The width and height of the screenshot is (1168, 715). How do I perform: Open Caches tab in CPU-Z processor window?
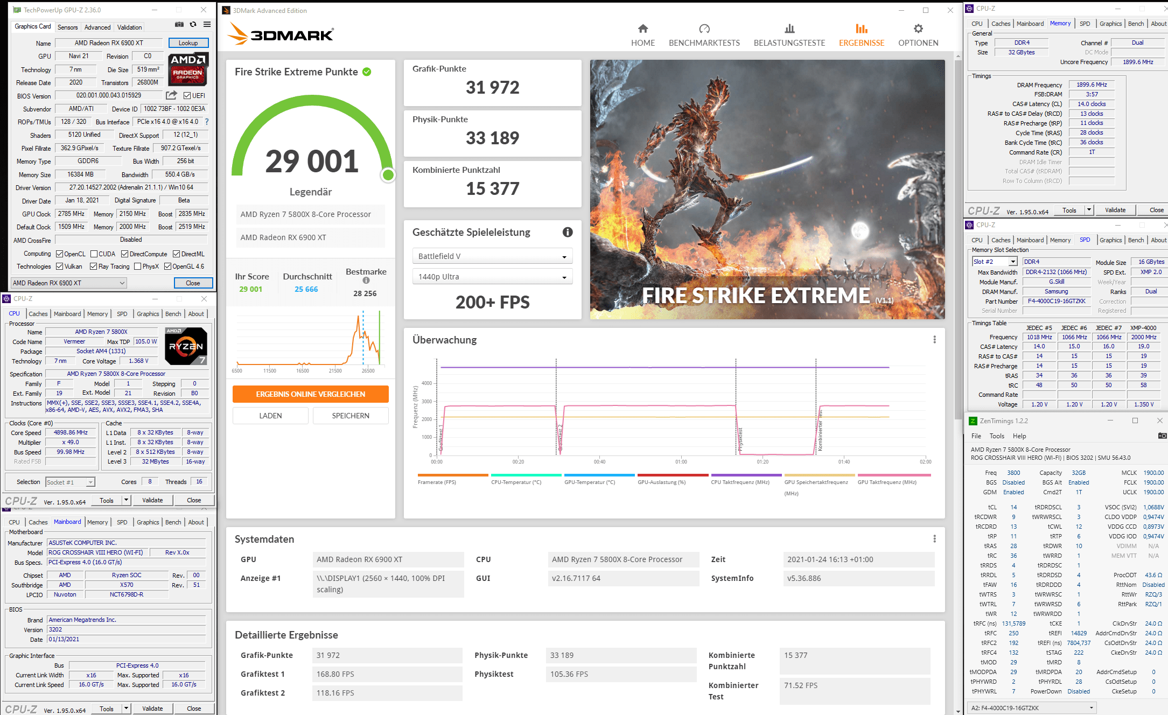coord(38,314)
